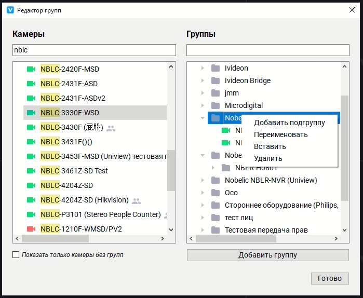Choose Вставить from context menu
This screenshot has height=298, width=363.
(x=289, y=147)
